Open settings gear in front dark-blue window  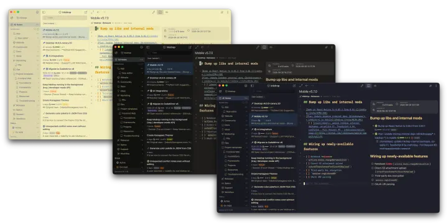pos(245,86)
